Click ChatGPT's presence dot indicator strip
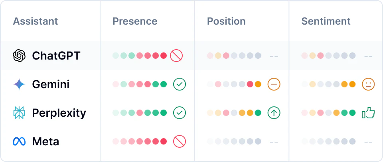The width and height of the screenshot is (383, 162). click(x=140, y=56)
